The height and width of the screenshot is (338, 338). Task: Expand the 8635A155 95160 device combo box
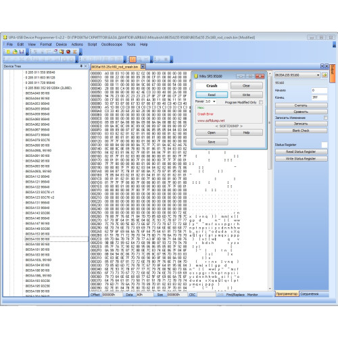click(297, 75)
